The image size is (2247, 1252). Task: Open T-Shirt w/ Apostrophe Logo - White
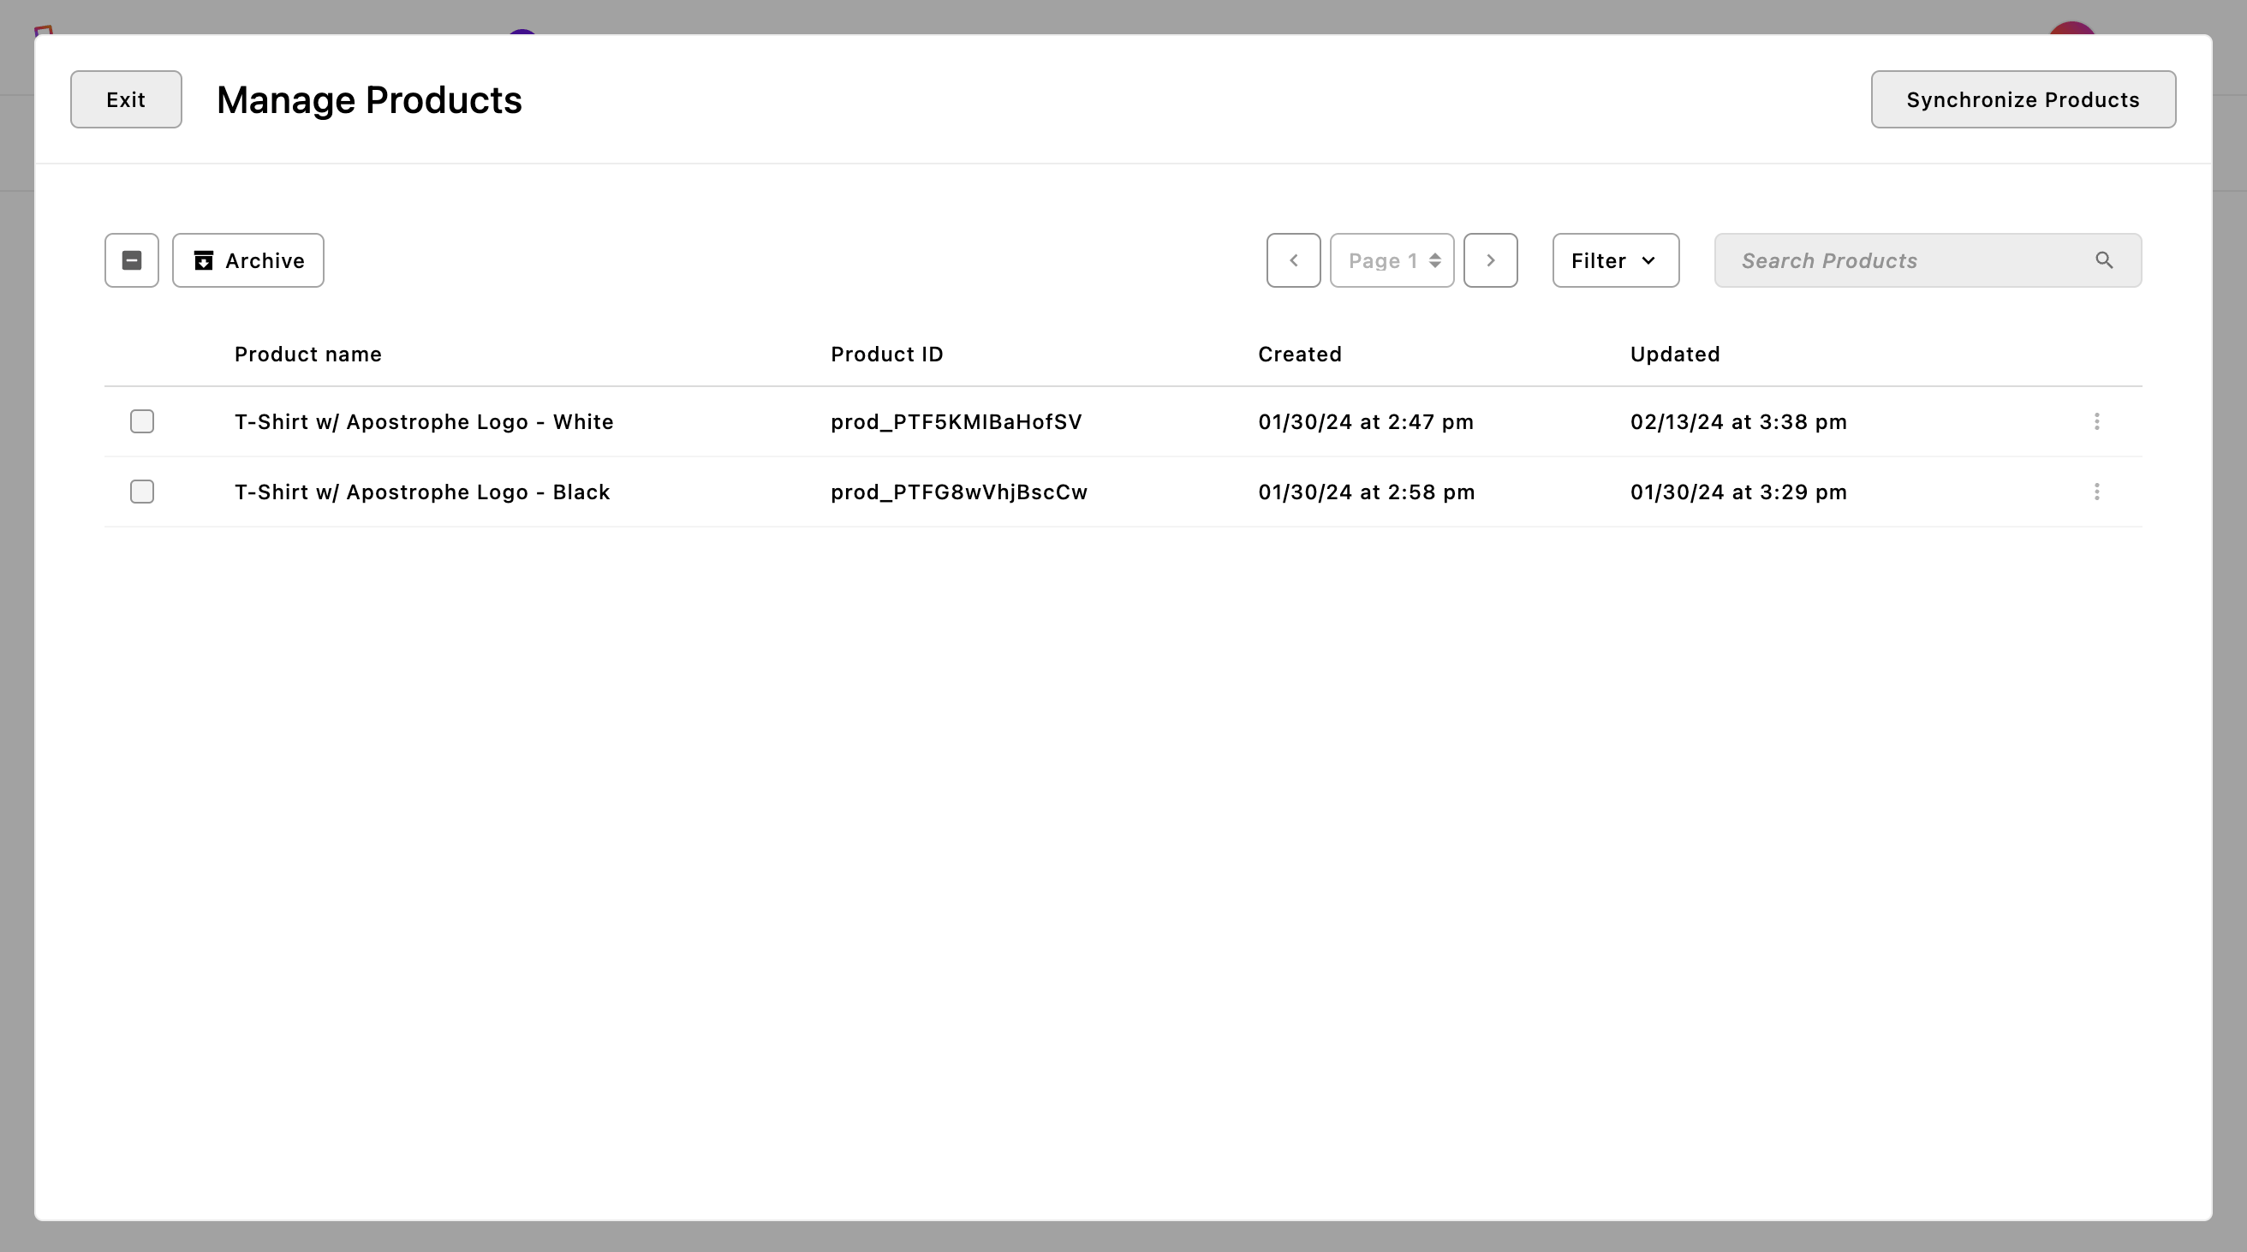coord(424,421)
